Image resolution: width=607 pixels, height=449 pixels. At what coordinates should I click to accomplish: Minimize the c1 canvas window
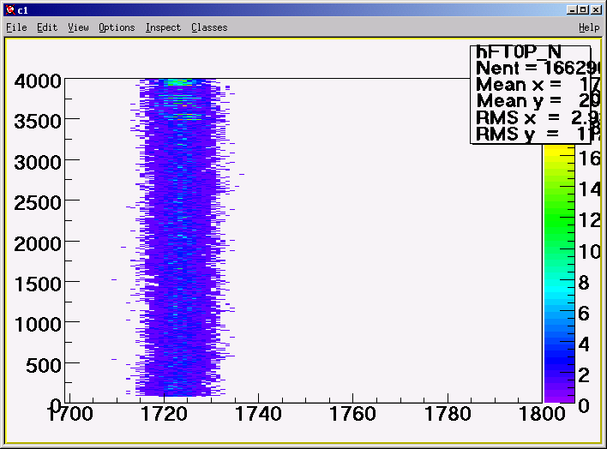click(x=571, y=9)
